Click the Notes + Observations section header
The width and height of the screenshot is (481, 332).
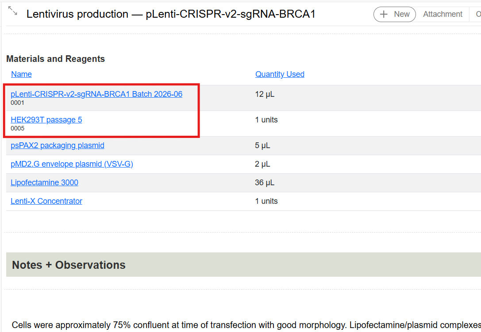click(243, 265)
